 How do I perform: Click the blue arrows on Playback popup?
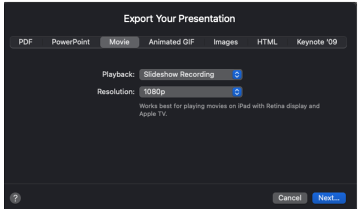237,75
